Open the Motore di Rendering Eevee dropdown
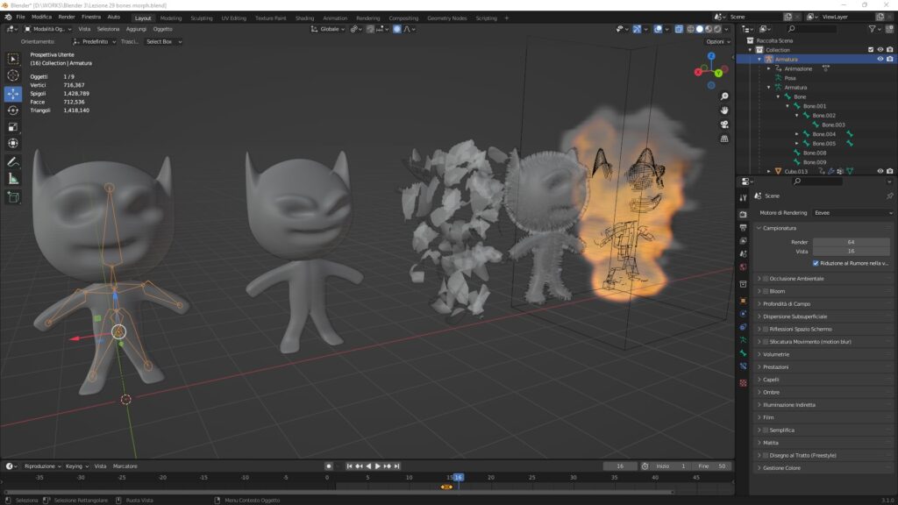The height and width of the screenshot is (505, 898). pyautogui.click(x=852, y=213)
